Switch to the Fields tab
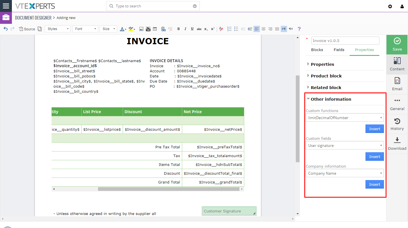 (x=339, y=50)
